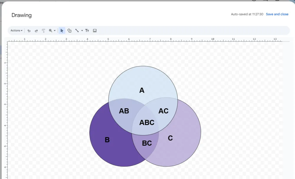The image size is (295, 179).
Task: Click the Undo icon
Action: click(x=29, y=31)
